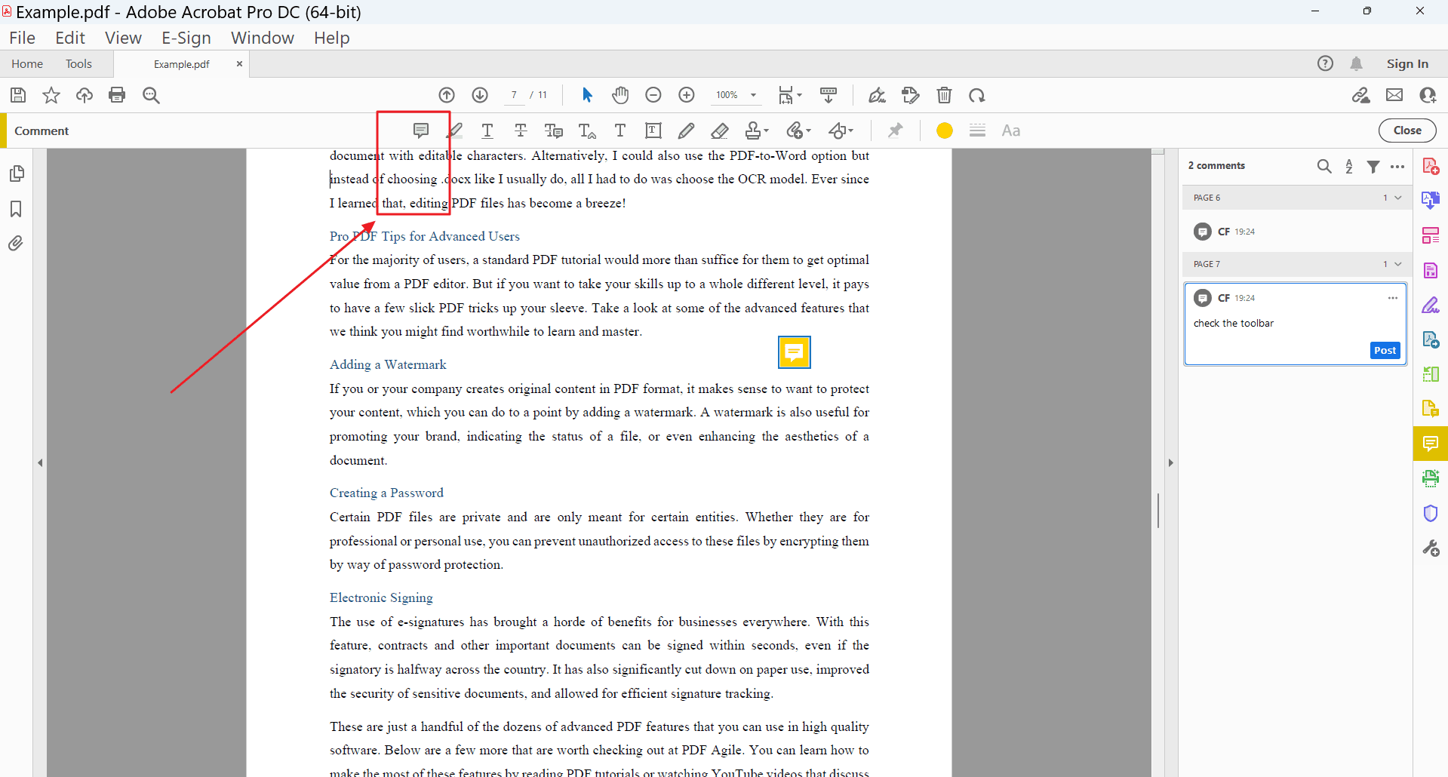Close the Example.pdf tab
Image resolution: width=1448 pixels, height=777 pixels.
(x=239, y=64)
